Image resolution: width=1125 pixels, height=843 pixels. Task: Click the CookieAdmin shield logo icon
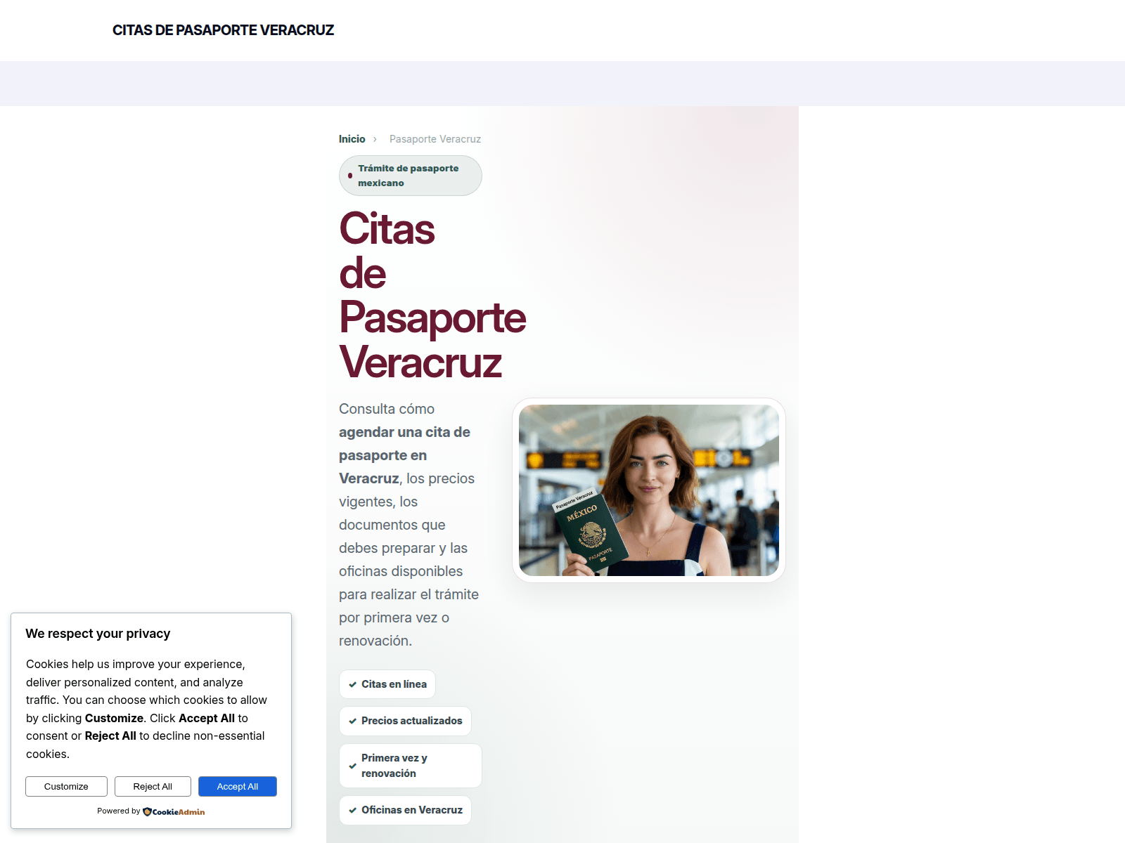(x=147, y=811)
